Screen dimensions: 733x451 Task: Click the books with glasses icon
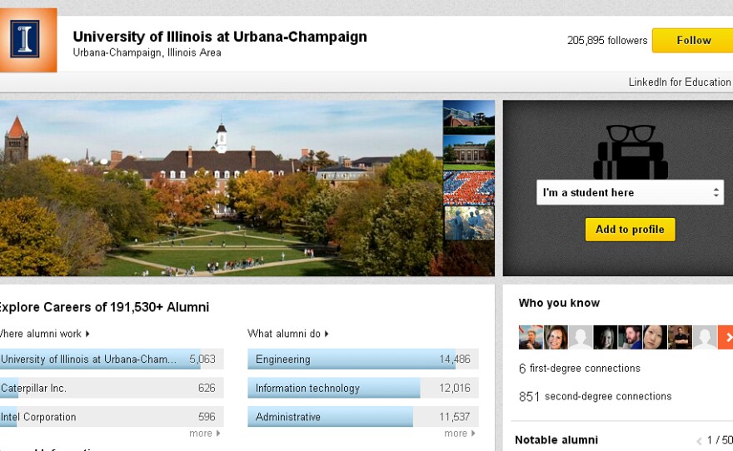[630, 151]
